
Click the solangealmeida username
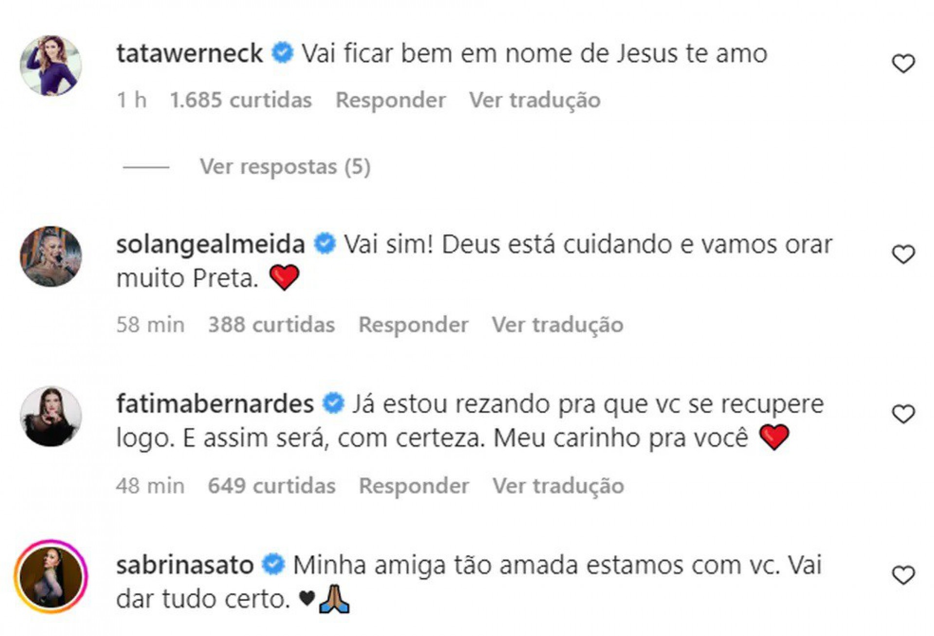pos(210,244)
